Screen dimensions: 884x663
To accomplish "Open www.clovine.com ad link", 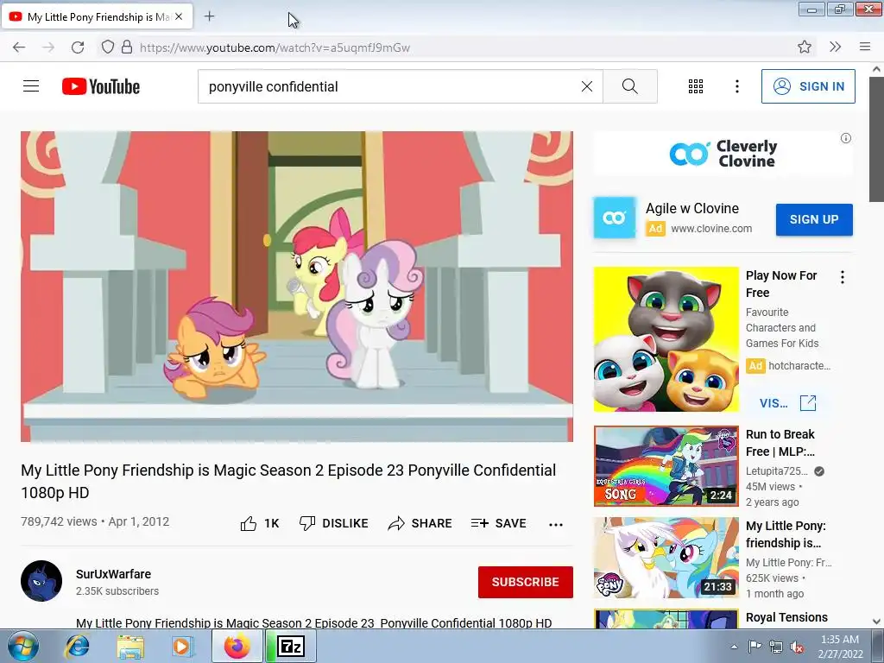I will tap(711, 228).
